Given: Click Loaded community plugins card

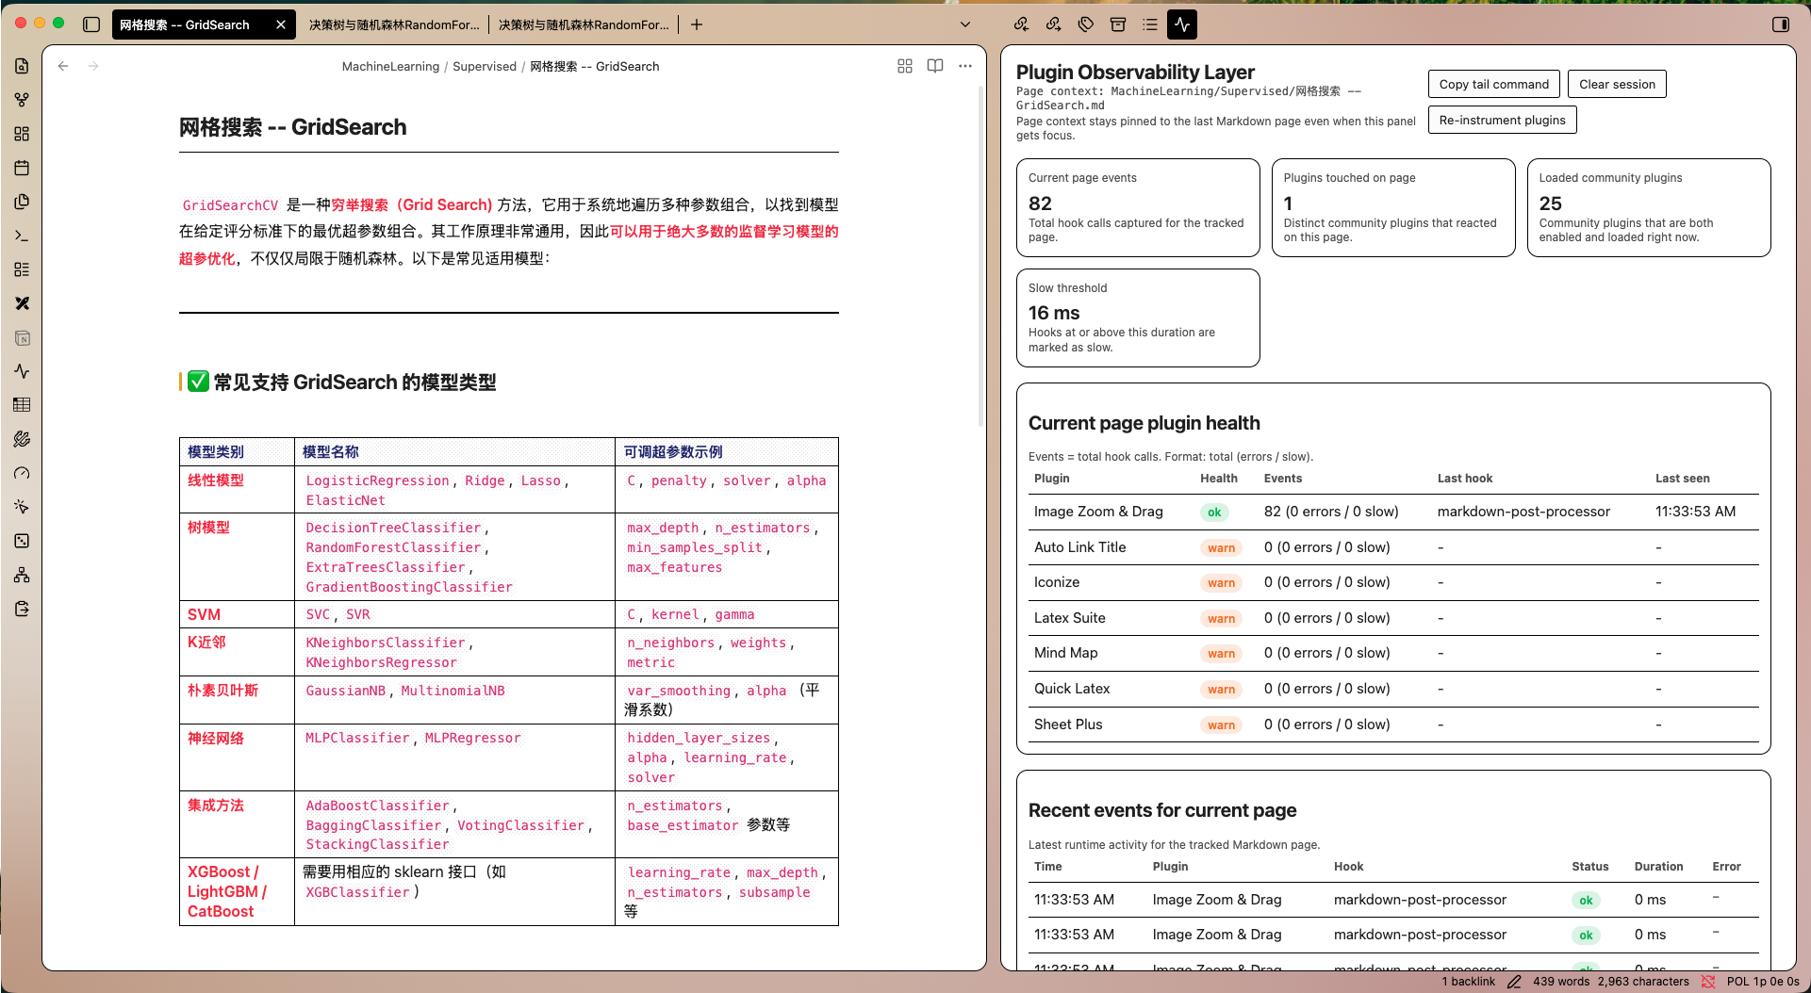Looking at the screenshot, I should pos(1649,207).
